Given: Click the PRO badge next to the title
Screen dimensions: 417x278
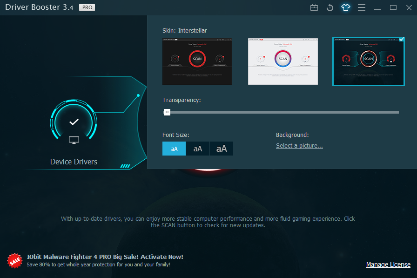Looking at the screenshot, I should [x=87, y=7].
